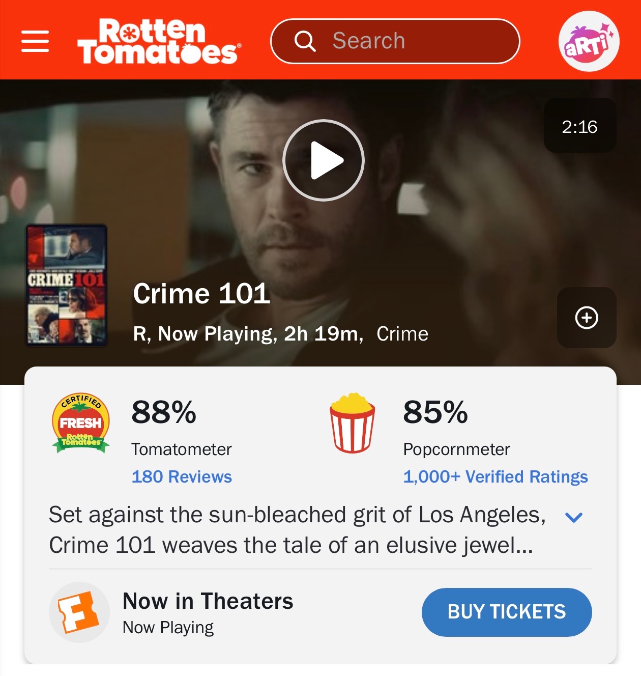Tap the Now in Theaters heading
Screen dimensions: 641x676
click(x=208, y=601)
